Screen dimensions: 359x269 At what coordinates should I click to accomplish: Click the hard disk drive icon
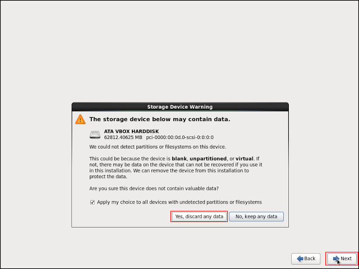tap(95, 134)
